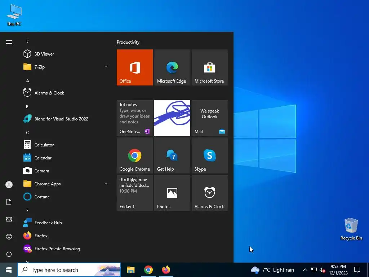Click the letter C section header
Viewport: 369px width, 277px height.
tap(27, 133)
